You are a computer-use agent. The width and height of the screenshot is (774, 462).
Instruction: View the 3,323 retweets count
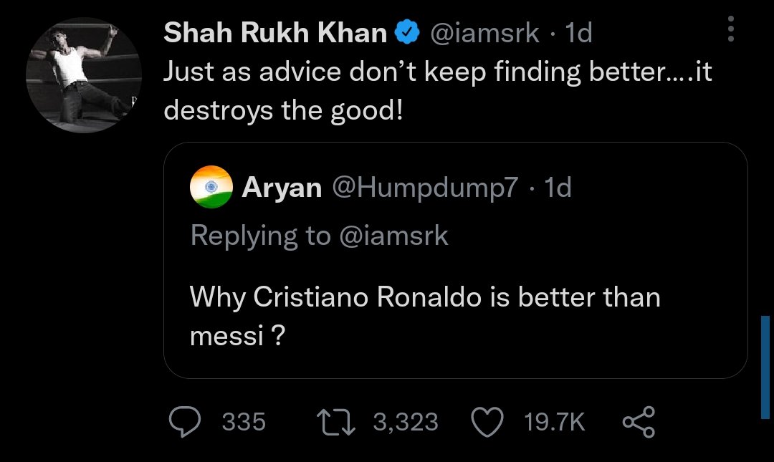(406, 422)
